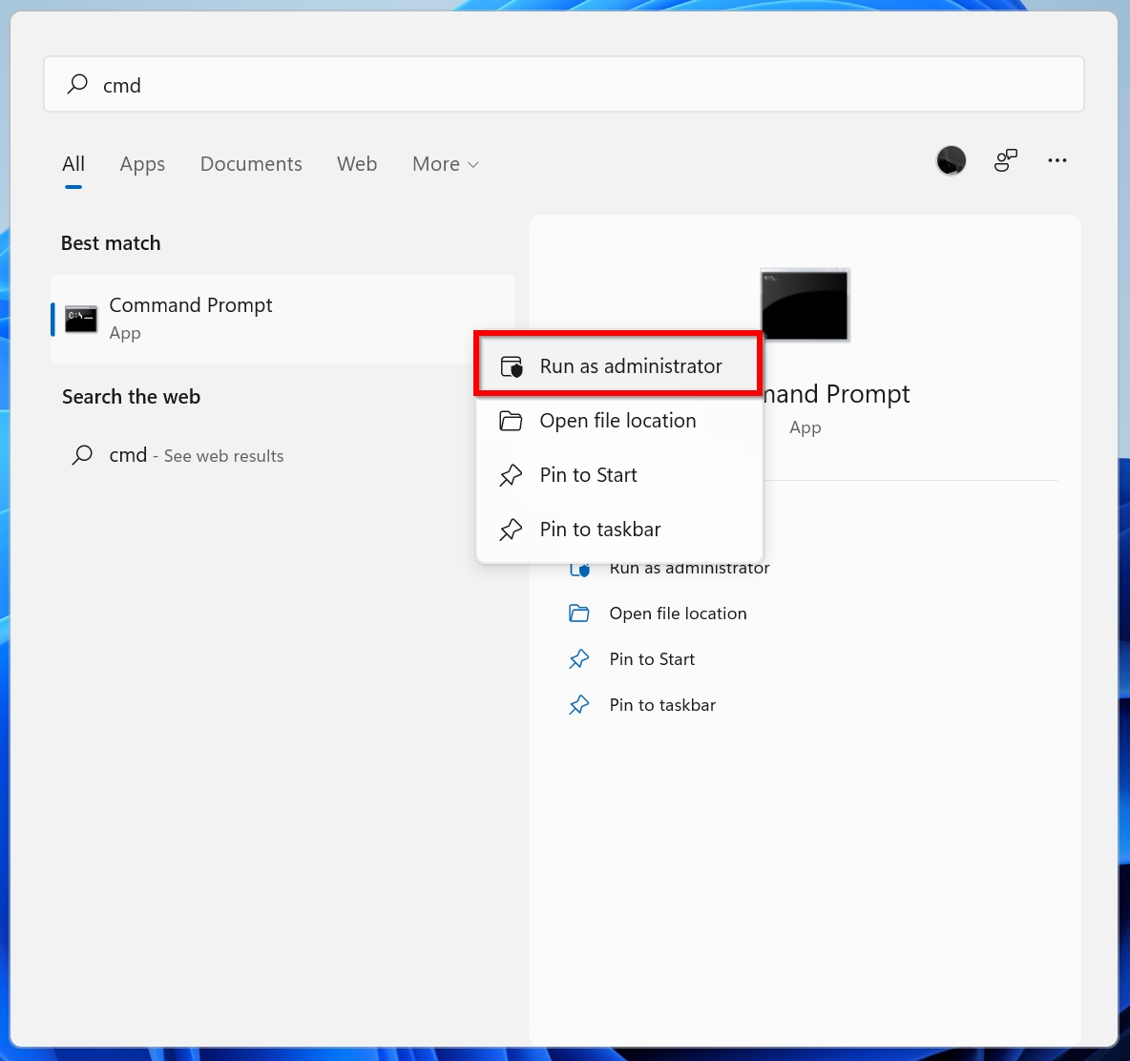Screen dimensions: 1130x1061
Task: Open cmd See web results link
Action: pyautogui.click(x=196, y=456)
